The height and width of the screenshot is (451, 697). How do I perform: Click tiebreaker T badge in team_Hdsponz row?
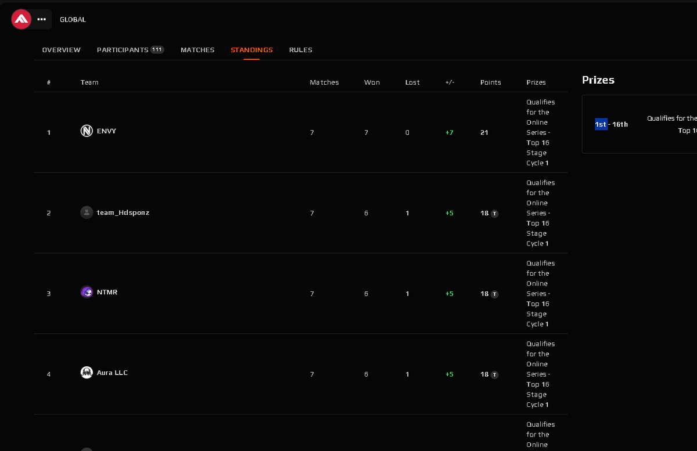[494, 214]
